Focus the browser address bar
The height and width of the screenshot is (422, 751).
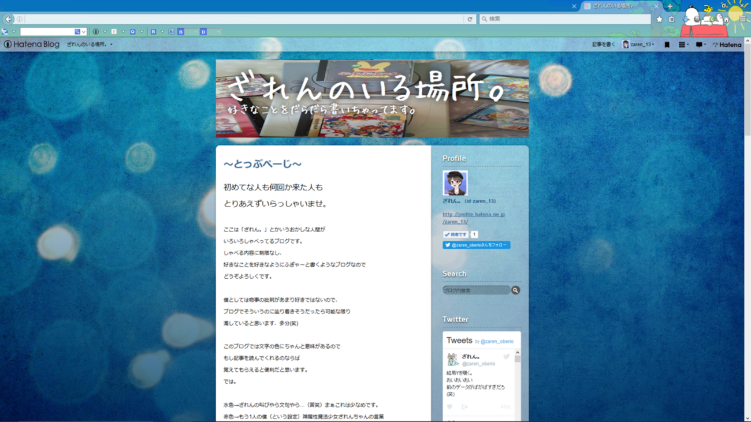click(243, 19)
